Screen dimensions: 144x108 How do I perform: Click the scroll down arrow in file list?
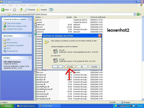143,99
